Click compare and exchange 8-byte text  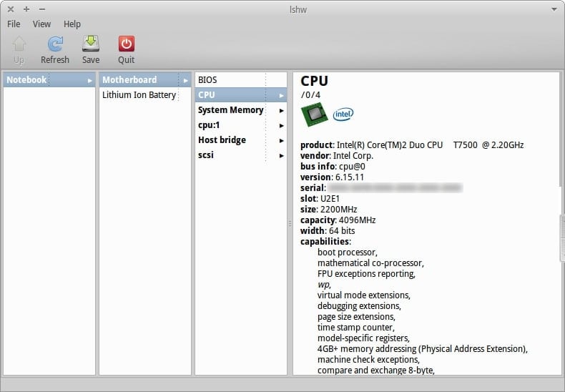pyautogui.click(x=376, y=371)
